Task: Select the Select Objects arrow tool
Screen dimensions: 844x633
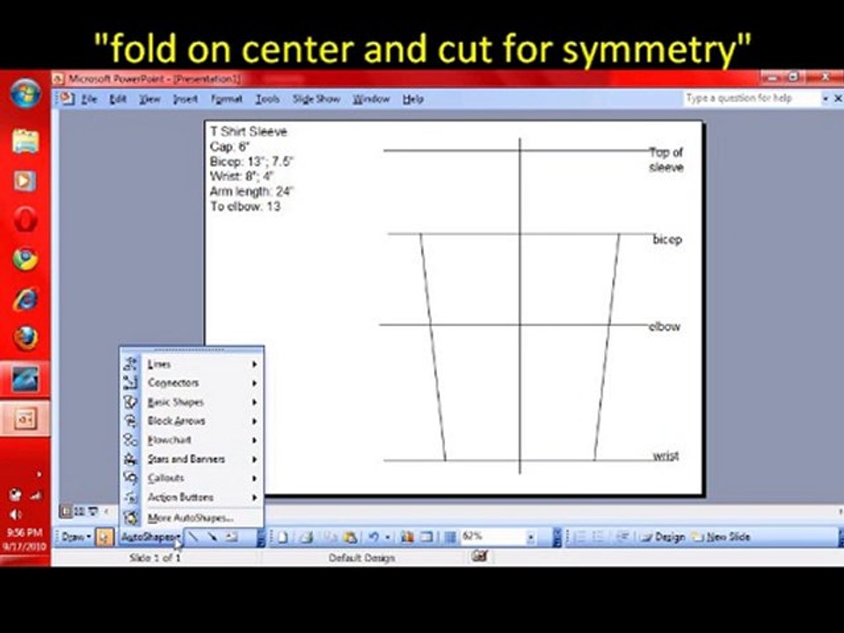Action: tap(105, 536)
